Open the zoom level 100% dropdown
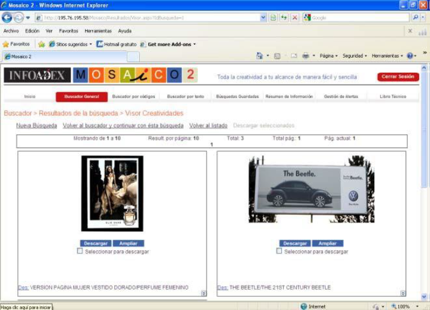The image size is (430, 310). pos(416,306)
